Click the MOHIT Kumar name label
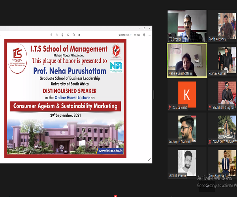 pos(177,176)
